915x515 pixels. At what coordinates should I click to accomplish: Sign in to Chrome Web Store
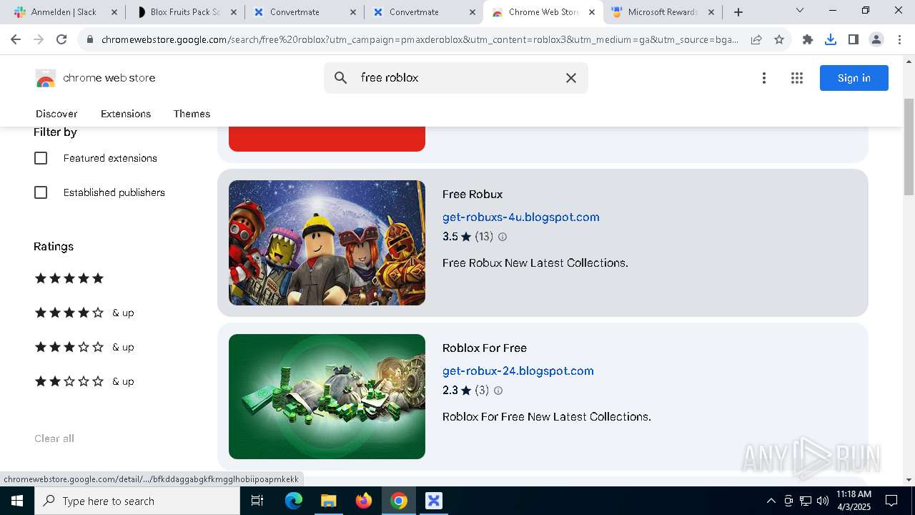tap(854, 78)
